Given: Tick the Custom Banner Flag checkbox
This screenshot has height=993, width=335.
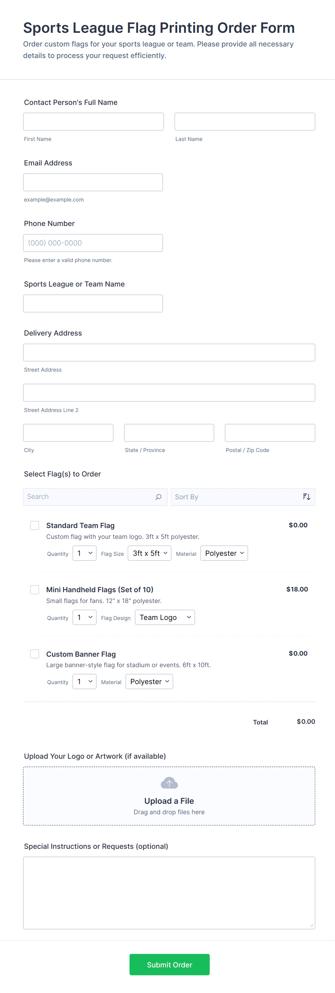Looking at the screenshot, I should coord(35,654).
